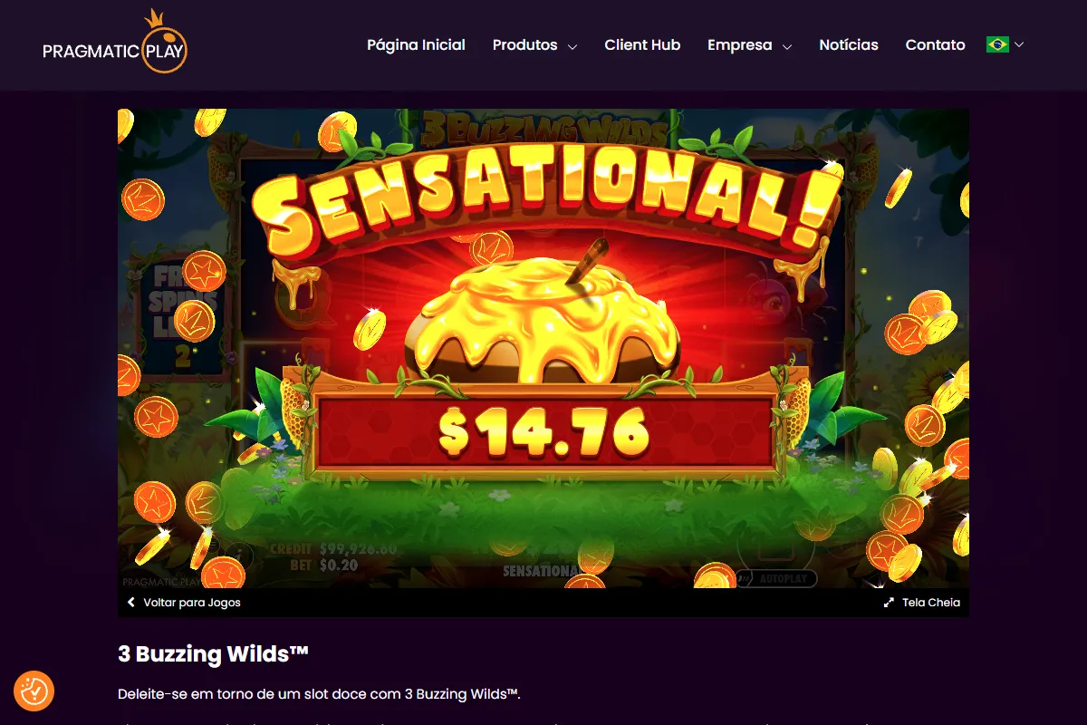Screen dimensions: 1087x725
Task: Click the back arrow beside Voltar para Jogos
Action: click(x=131, y=603)
